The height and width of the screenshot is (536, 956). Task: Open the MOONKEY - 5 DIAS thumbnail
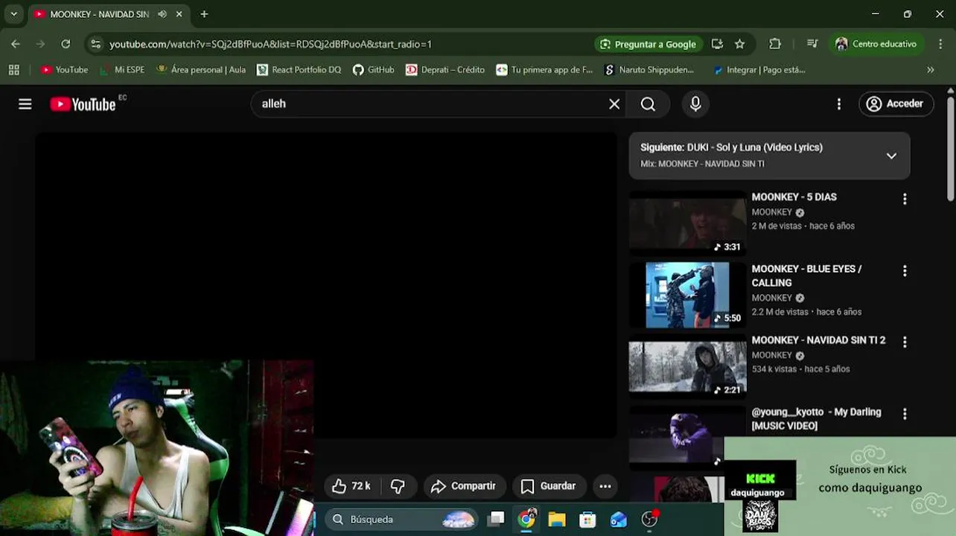687,223
